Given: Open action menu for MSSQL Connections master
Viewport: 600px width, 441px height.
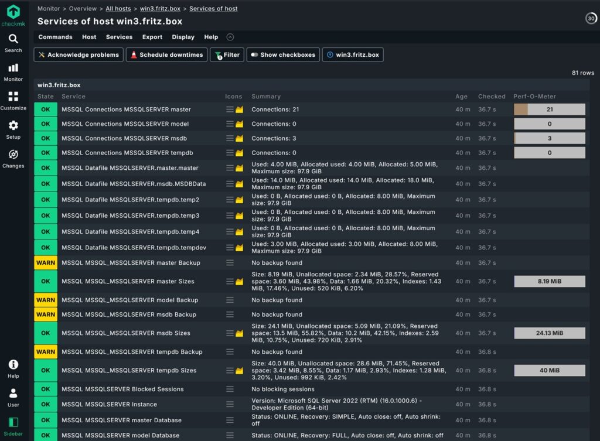Looking at the screenshot, I should [x=230, y=110].
